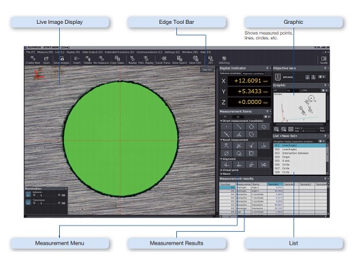Open the Communications menu
Screen dimensions: 354x265
click(x=149, y=52)
